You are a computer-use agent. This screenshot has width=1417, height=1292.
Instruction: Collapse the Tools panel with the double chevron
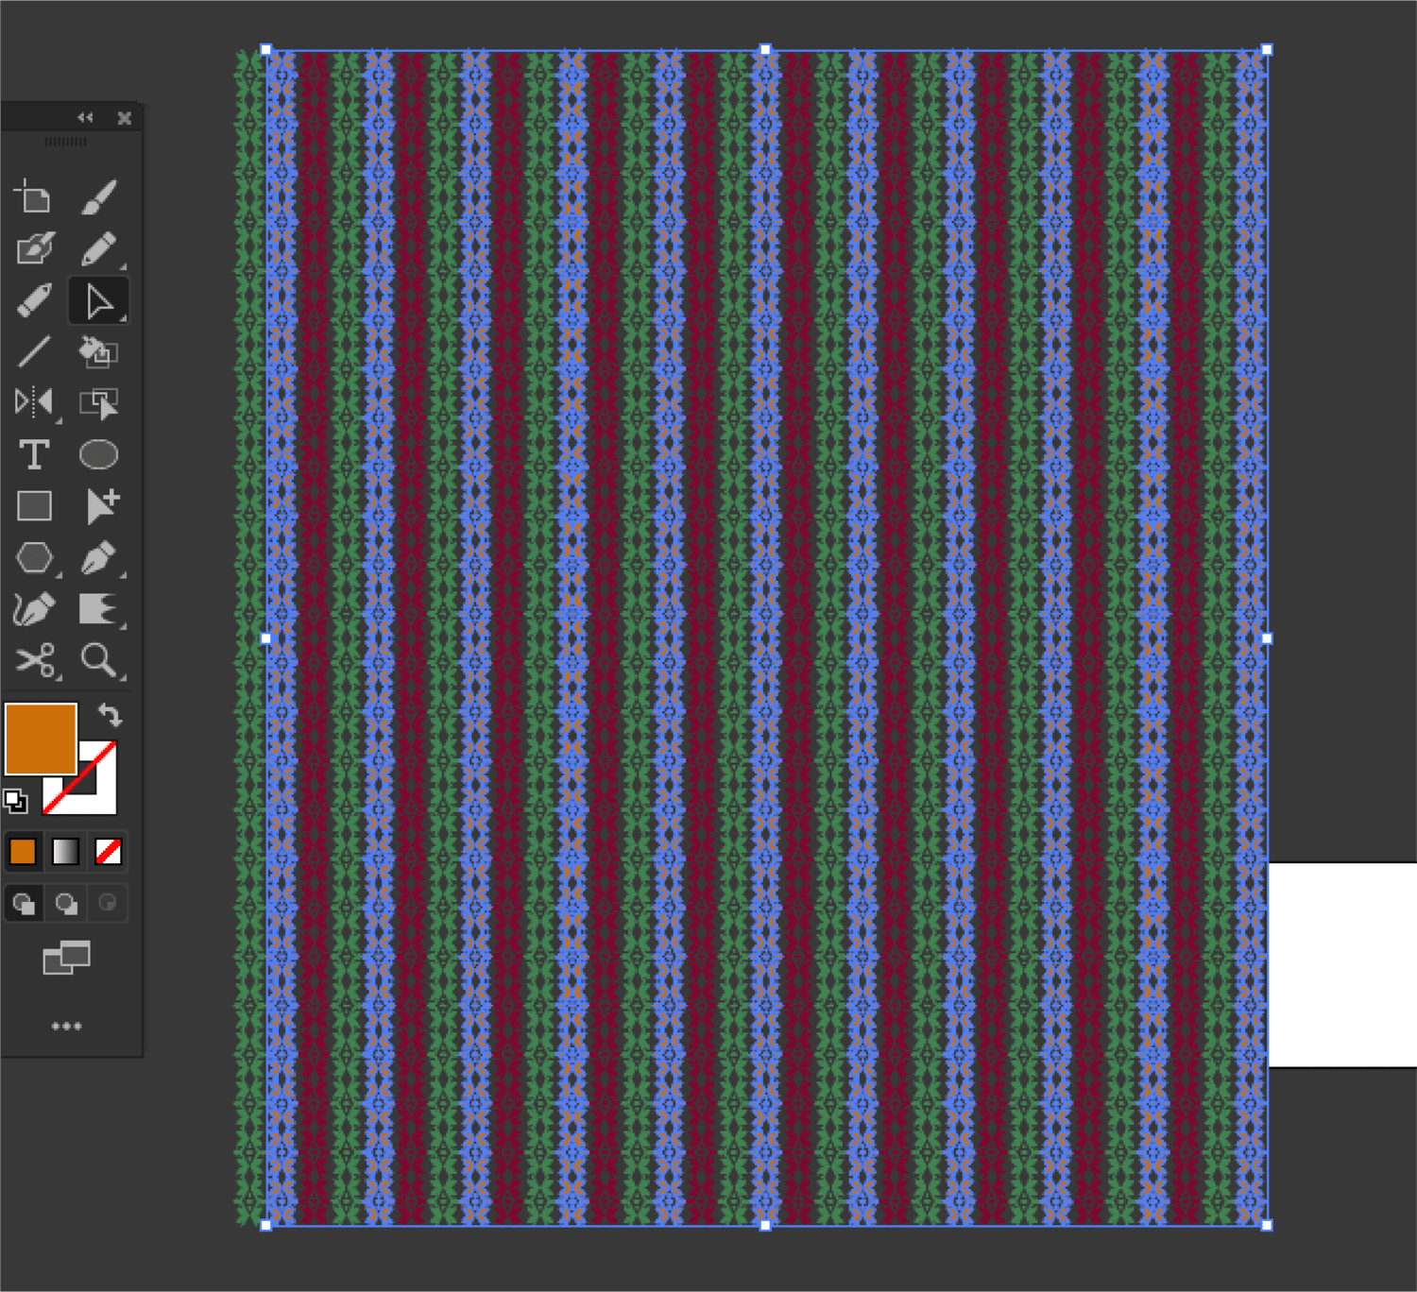tap(85, 118)
